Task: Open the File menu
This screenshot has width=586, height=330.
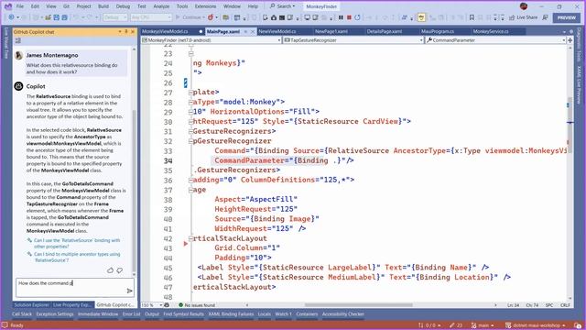Action: (x=20, y=6)
